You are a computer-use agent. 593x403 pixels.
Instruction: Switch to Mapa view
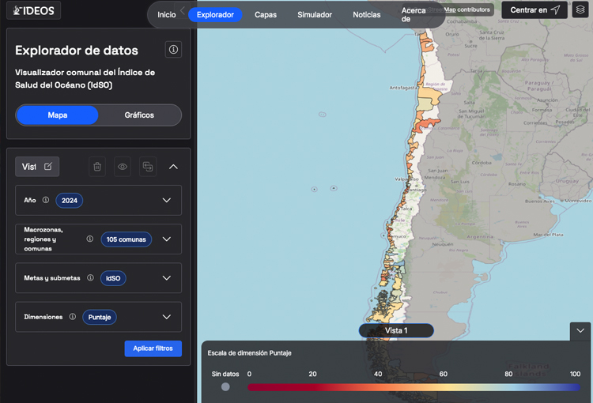coord(58,115)
